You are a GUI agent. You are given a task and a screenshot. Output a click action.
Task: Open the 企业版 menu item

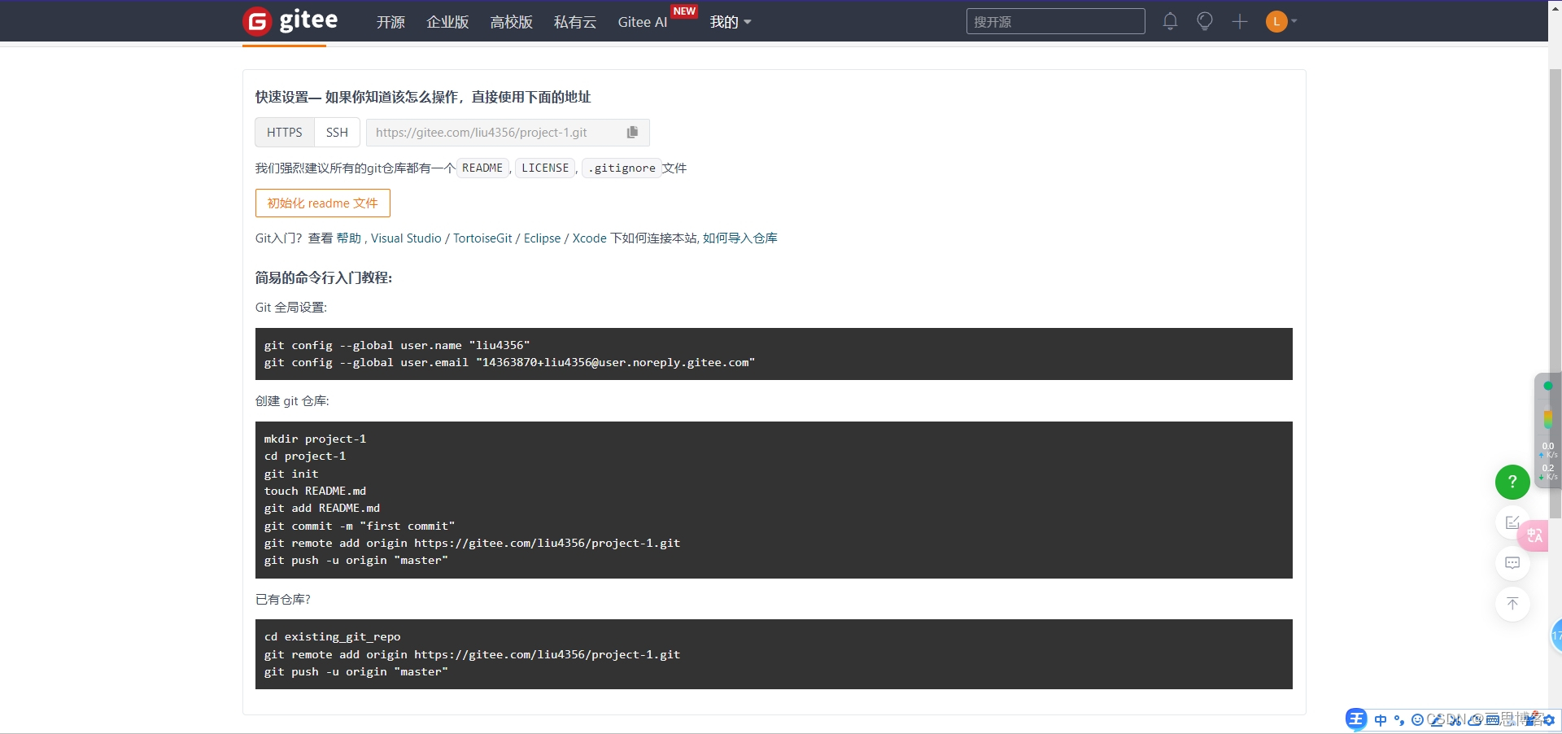coord(447,22)
